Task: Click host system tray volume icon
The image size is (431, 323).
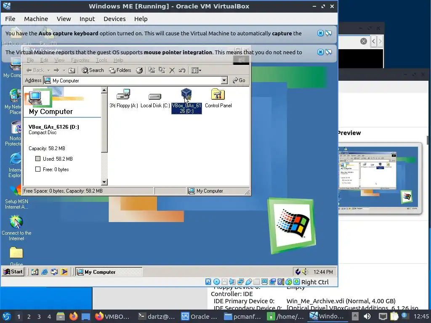Action: click(367, 317)
